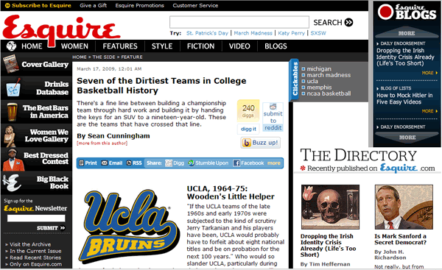Click the newsletter email input field
442x270 pixels.
(36, 219)
